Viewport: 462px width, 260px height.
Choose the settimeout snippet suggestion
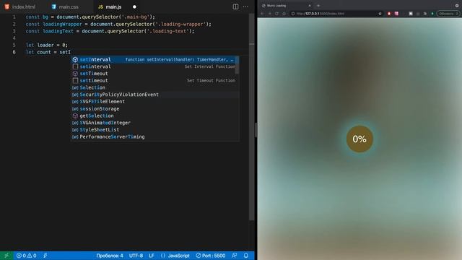coord(155,80)
